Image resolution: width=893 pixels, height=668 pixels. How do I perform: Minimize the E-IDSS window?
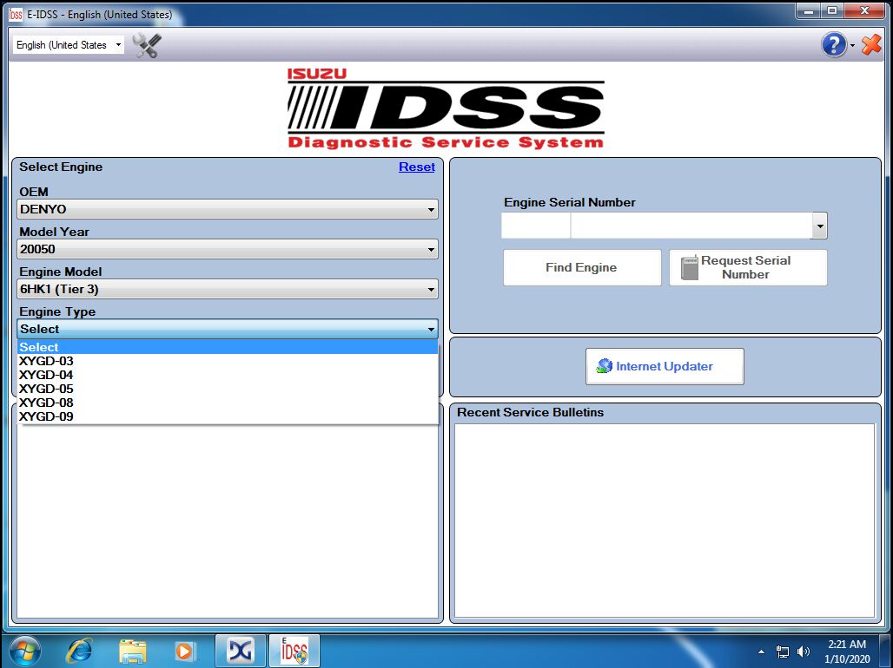[808, 10]
